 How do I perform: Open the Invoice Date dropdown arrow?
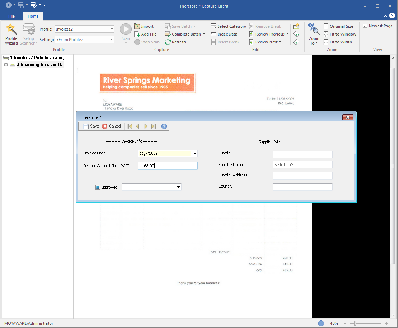[x=195, y=154]
